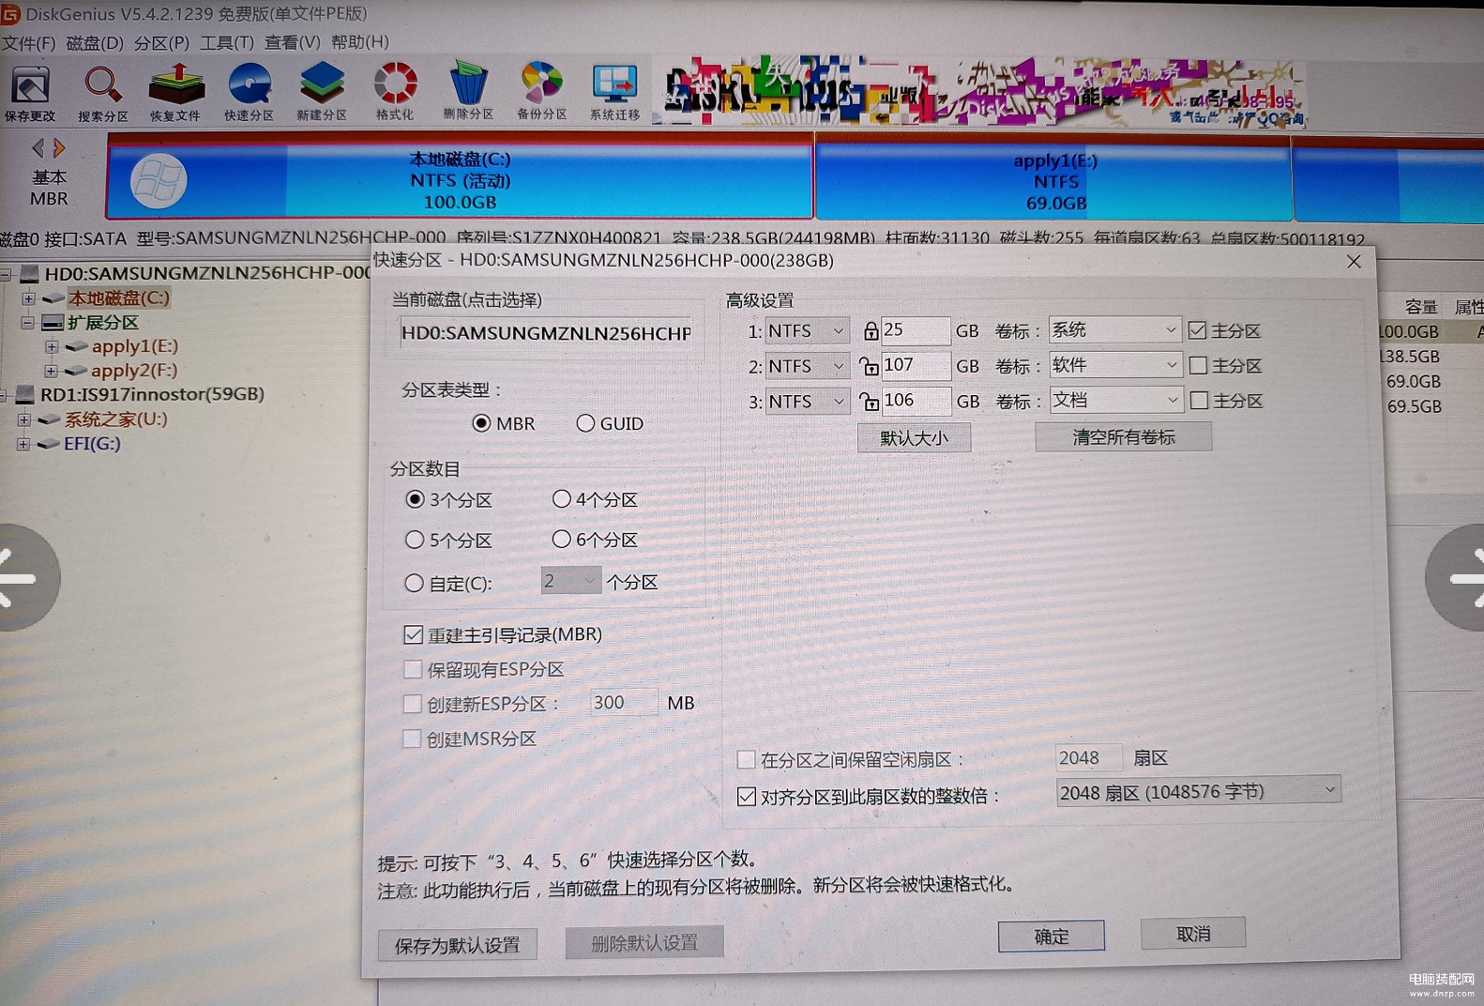Click the Windows logo on C: partition bar

(x=159, y=180)
